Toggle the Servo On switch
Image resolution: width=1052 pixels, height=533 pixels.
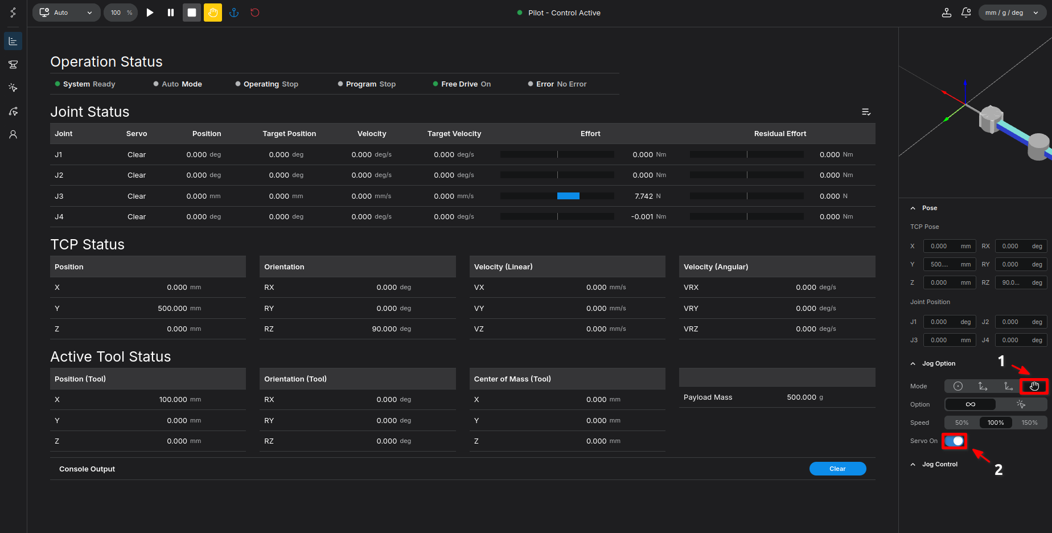click(x=955, y=441)
